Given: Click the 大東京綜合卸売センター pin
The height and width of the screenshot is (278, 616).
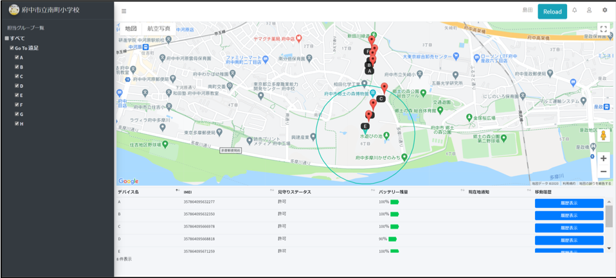Looking at the screenshot, I should [x=455, y=56].
